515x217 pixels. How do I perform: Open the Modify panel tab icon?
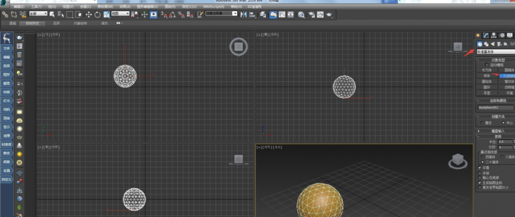click(486, 35)
